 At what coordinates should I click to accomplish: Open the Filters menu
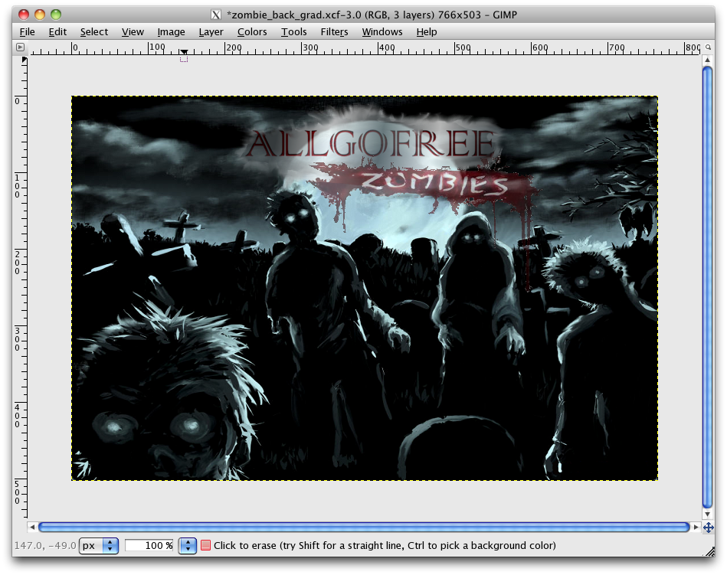[334, 32]
